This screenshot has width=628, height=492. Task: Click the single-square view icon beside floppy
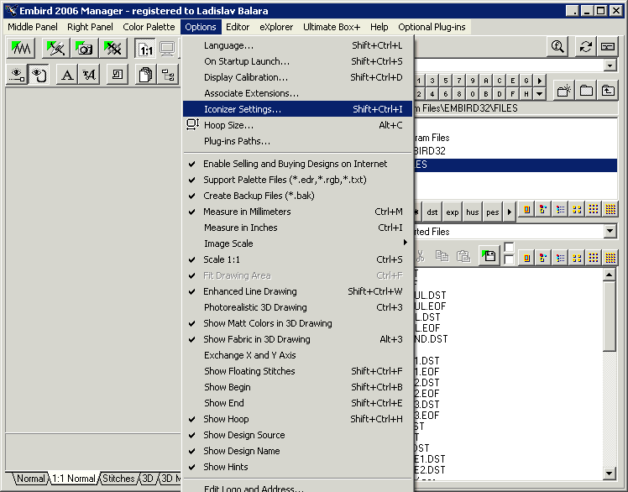526,258
